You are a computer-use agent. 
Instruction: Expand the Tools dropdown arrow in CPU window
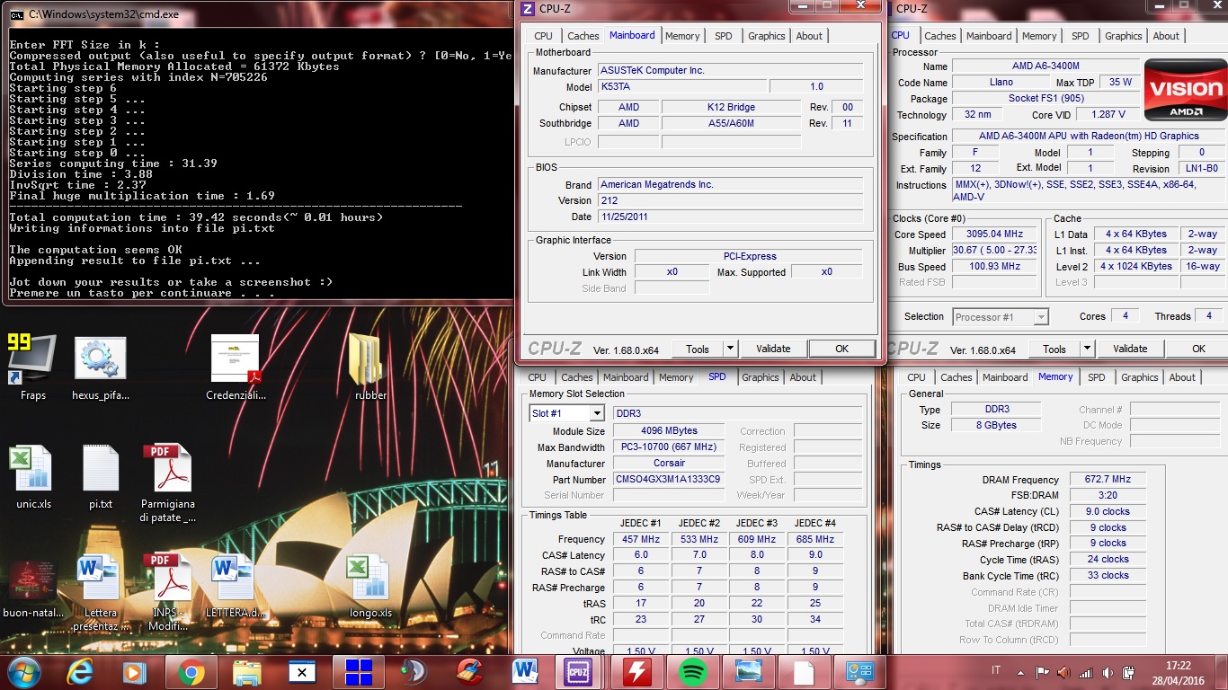coord(1086,349)
